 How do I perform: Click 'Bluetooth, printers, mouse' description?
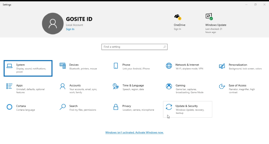click(x=83, y=69)
